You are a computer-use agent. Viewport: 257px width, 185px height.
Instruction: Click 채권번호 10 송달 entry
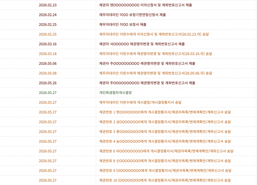pyautogui.click(x=165, y=180)
